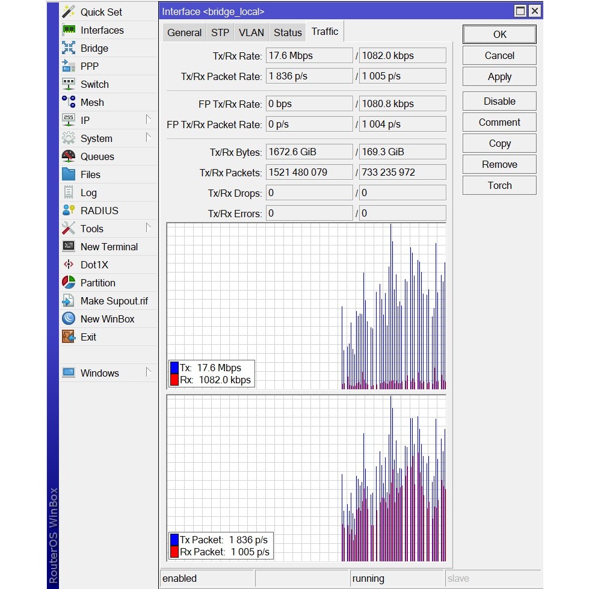589x589 pixels.
Task: Expand the Windows submenu arrow
Action: click(x=149, y=372)
